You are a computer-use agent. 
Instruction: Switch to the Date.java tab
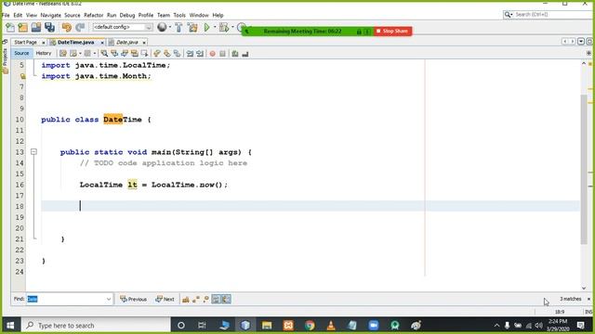point(126,43)
